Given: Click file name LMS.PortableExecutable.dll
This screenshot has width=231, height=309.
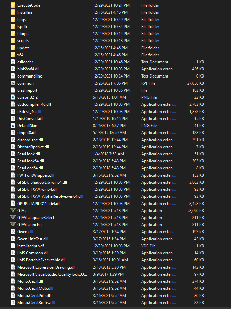Looking at the screenshot, I should pos(41,260).
